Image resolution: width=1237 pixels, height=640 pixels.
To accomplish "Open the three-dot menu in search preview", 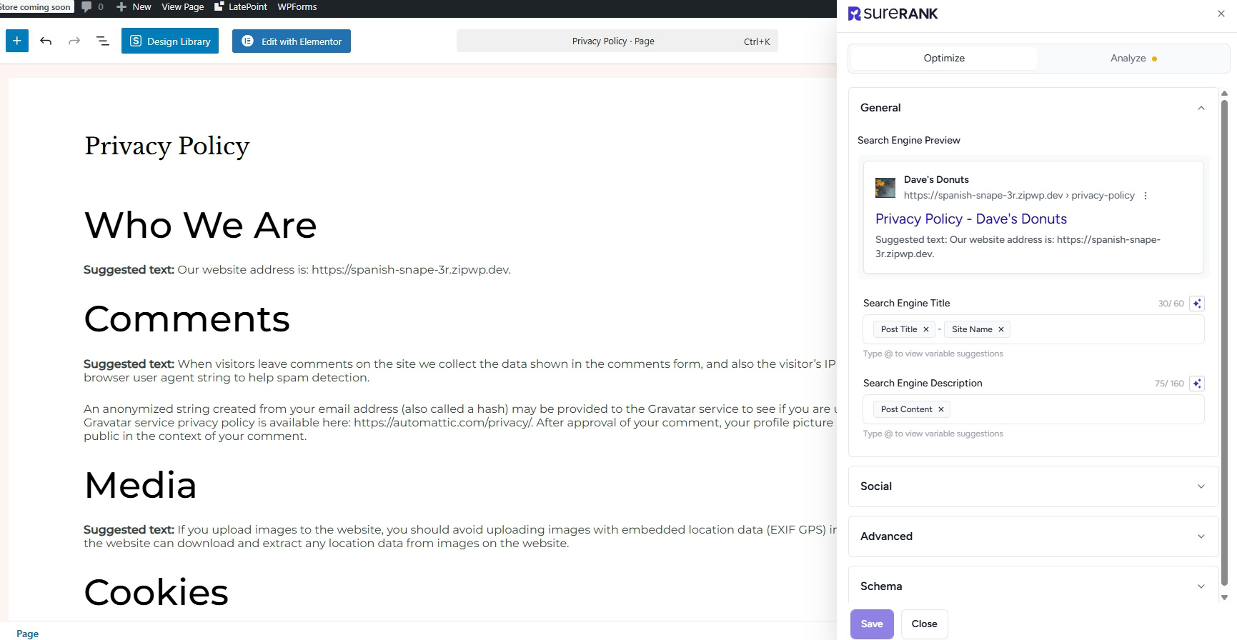I will (1146, 196).
